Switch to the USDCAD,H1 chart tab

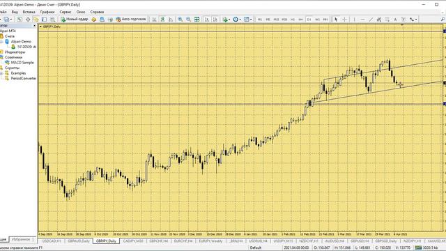coord(52,241)
